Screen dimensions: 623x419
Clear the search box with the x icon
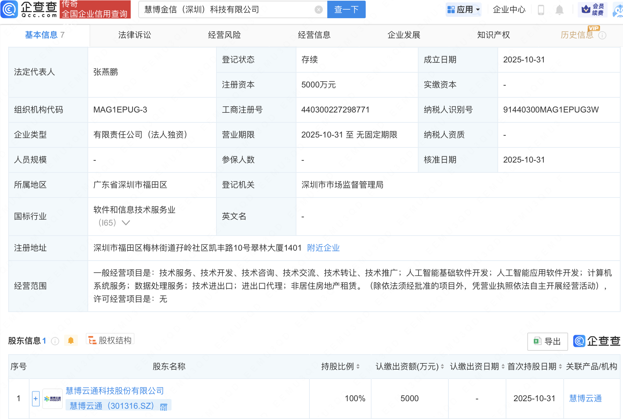pyautogui.click(x=318, y=9)
